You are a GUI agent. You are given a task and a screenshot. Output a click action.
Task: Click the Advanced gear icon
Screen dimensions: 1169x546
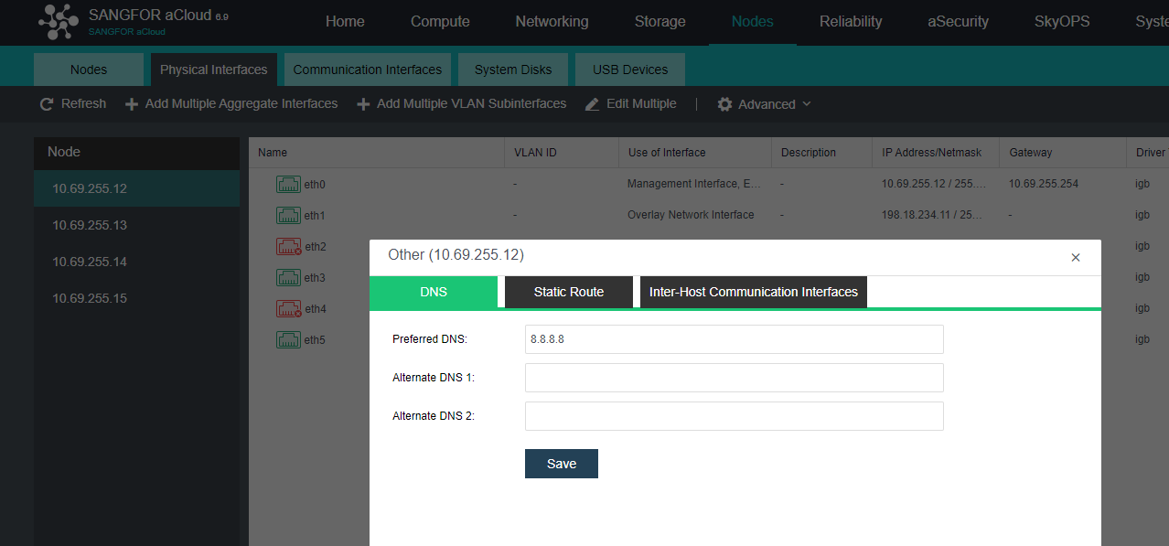tap(724, 103)
